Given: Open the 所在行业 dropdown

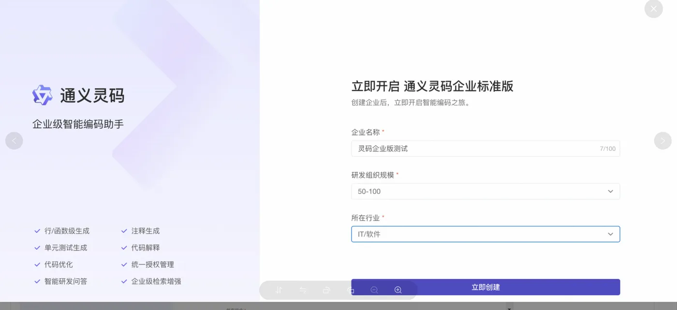Looking at the screenshot, I should tap(486, 234).
